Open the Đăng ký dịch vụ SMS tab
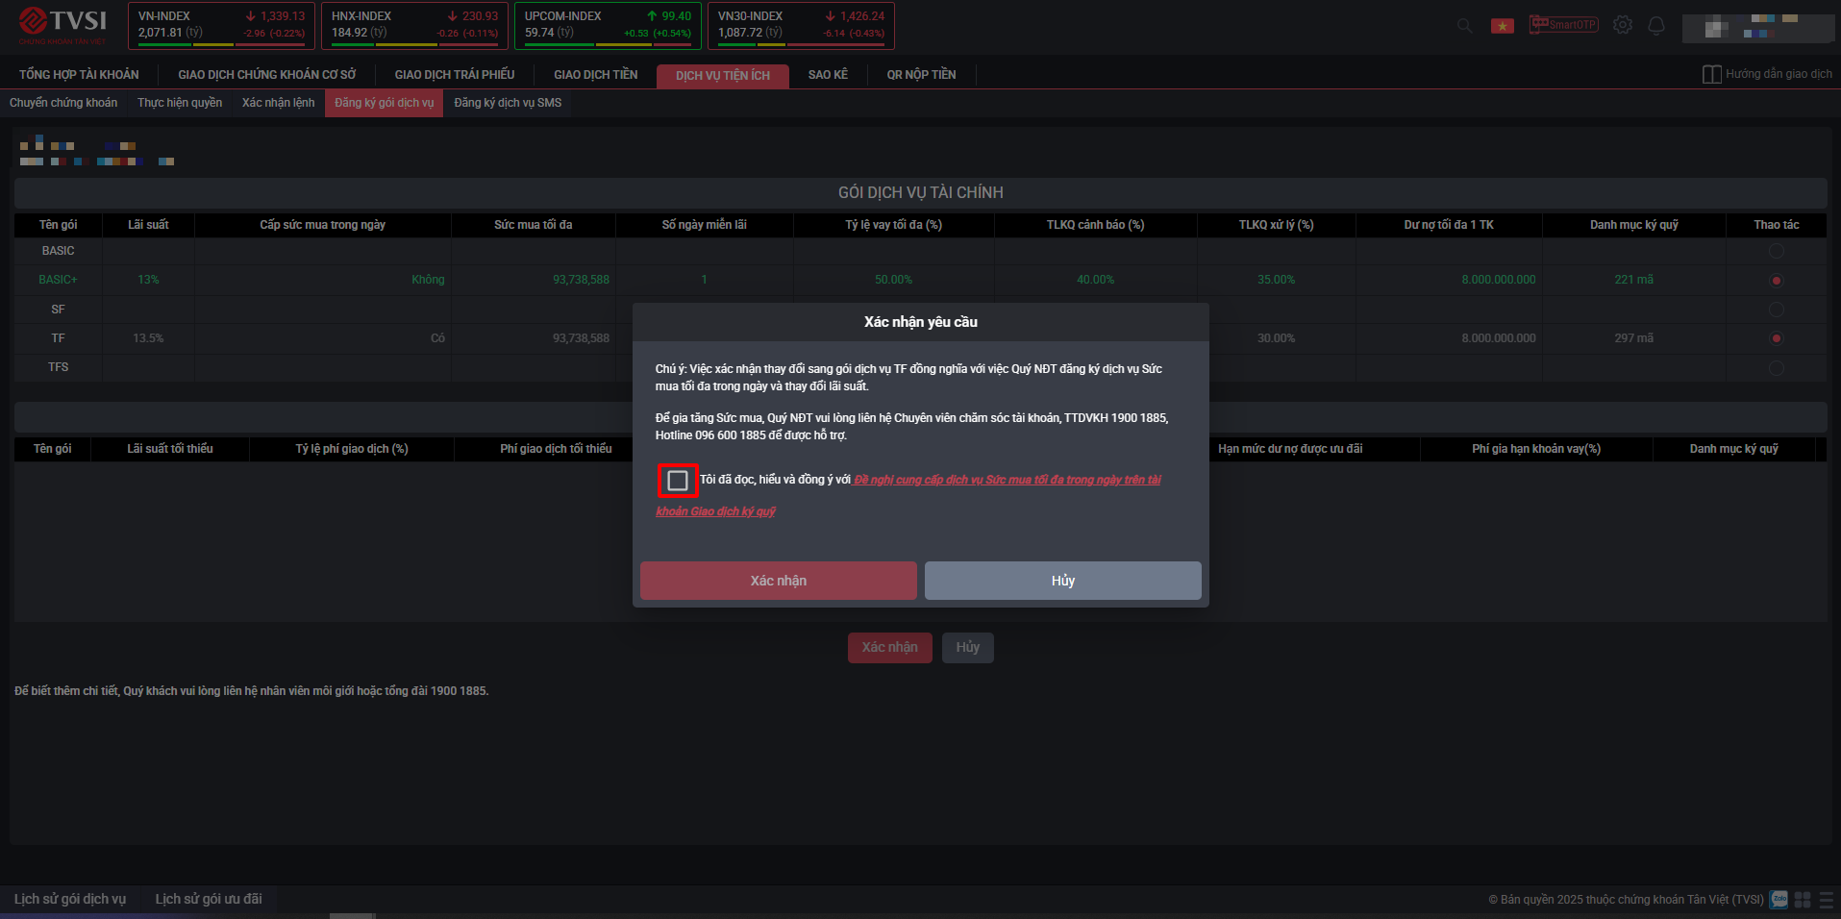Viewport: 1841px width, 919px height. (x=508, y=103)
